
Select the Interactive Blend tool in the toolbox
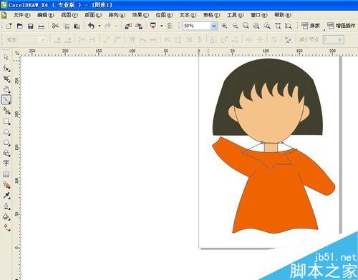6,185
